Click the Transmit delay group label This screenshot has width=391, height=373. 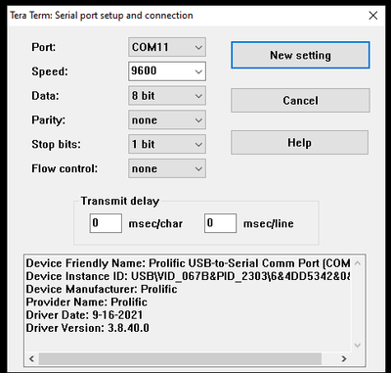coord(120,201)
